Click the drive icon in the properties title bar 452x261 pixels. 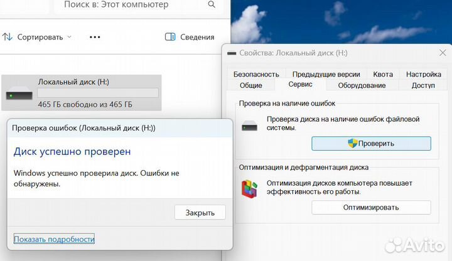[x=232, y=53]
